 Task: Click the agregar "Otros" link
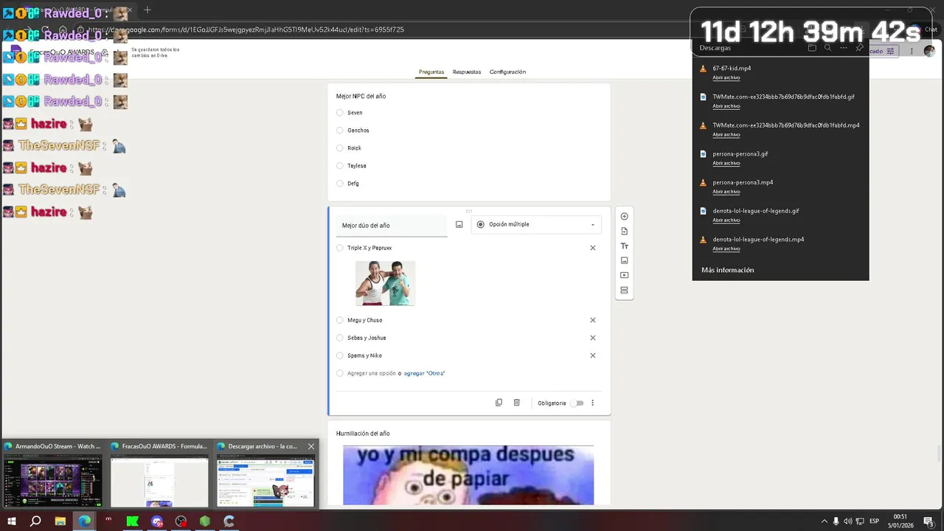424,373
